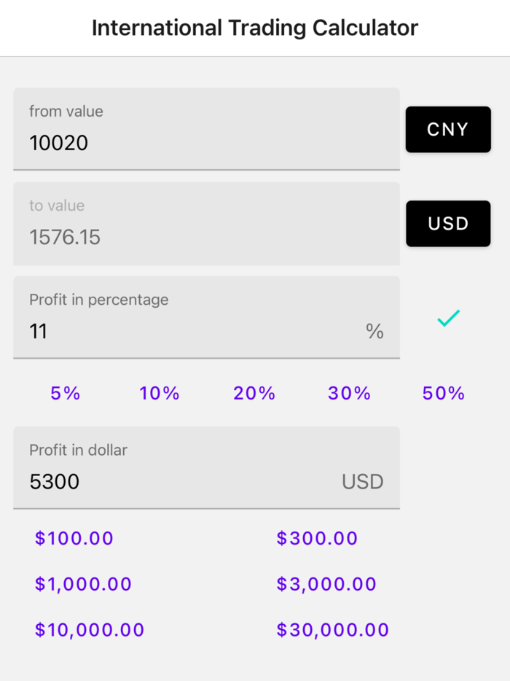Viewport: 510px width, 681px height.
Task: Choose the $1,000.00 profit amount
Action: pos(82,584)
